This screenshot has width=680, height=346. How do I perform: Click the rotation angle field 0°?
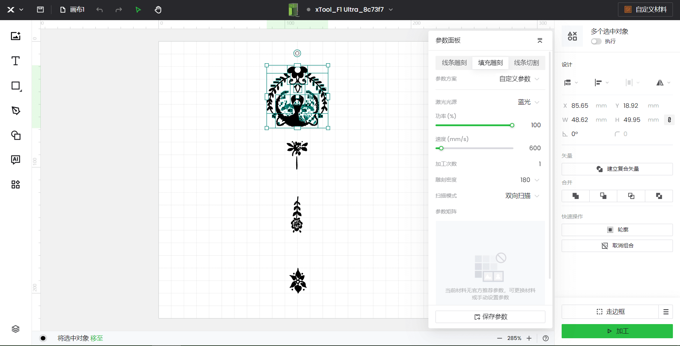575,134
